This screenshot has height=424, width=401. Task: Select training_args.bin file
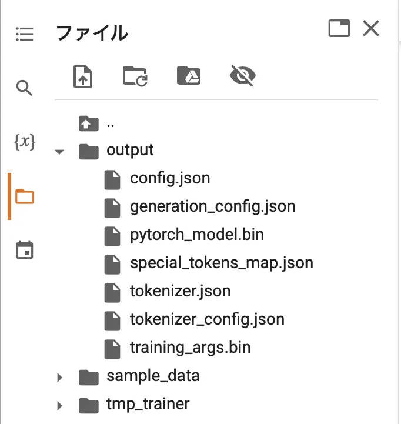pos(191,348)
